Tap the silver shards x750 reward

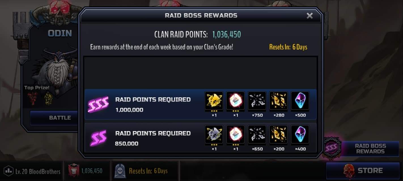(x=257, y=100)
